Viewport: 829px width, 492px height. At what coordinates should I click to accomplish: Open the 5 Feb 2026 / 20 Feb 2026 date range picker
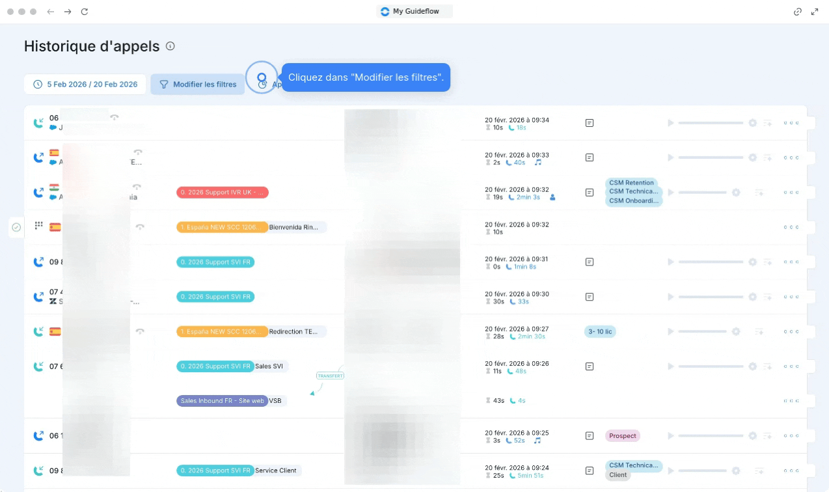coord(85,85)
